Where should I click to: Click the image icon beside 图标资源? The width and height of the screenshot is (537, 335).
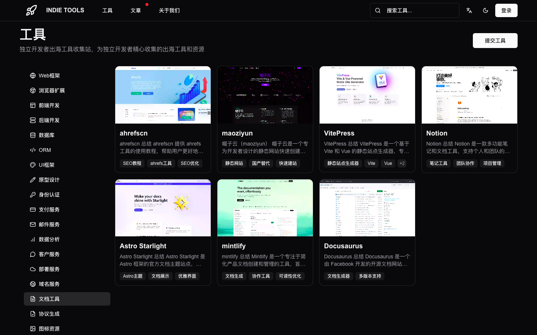click(x=33, y=329)
